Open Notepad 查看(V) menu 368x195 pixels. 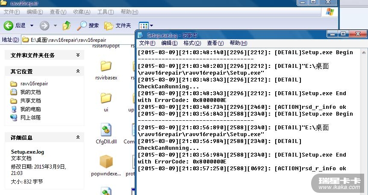(x=215, y=43)
